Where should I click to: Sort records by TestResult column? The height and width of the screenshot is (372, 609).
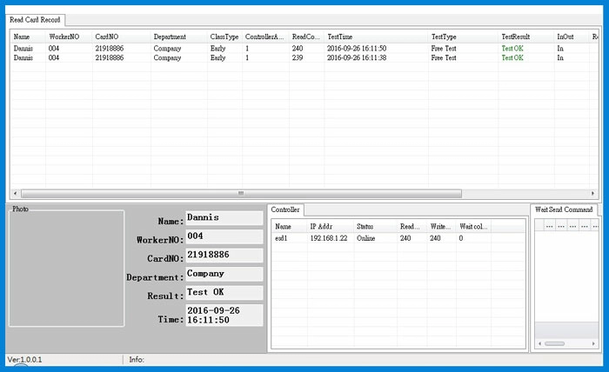pyautogui.click(x=516, y=37)
